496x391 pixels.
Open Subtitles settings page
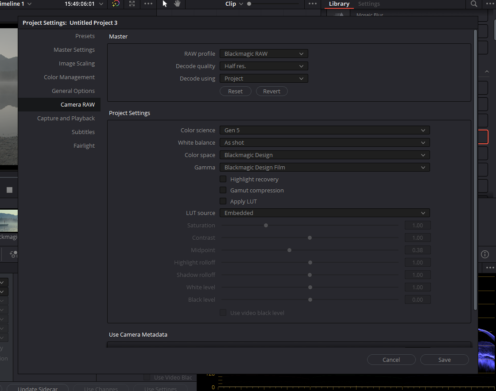click(83, 132)
